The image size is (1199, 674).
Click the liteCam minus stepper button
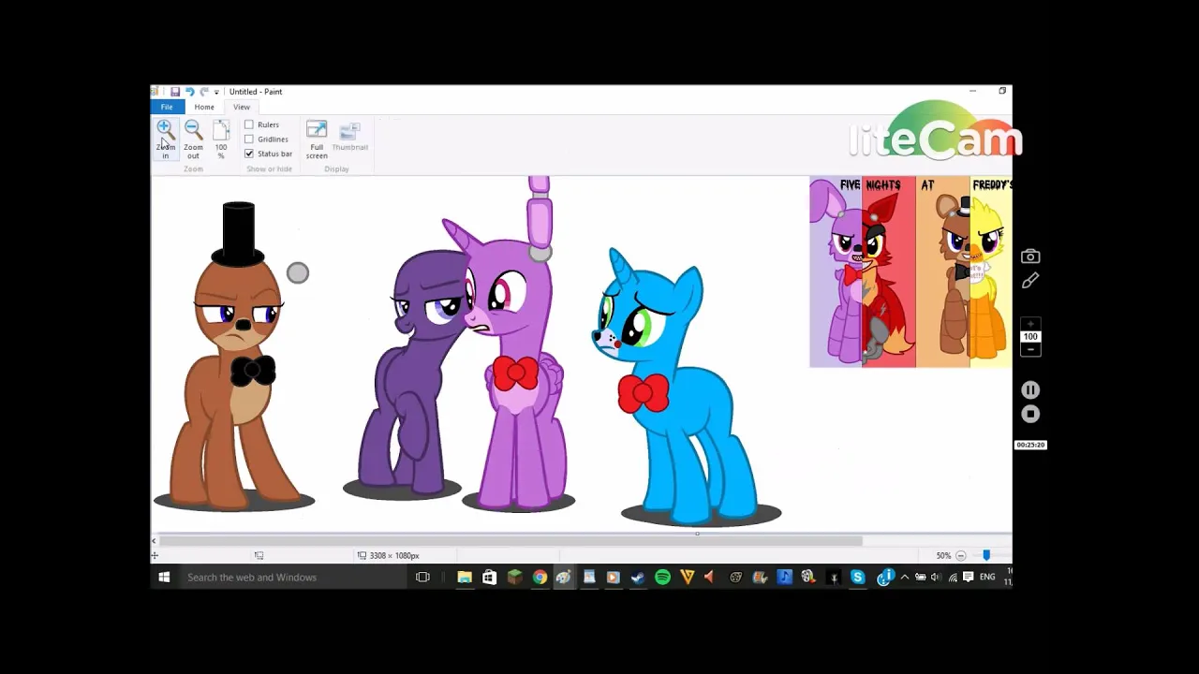(1030, 349)
